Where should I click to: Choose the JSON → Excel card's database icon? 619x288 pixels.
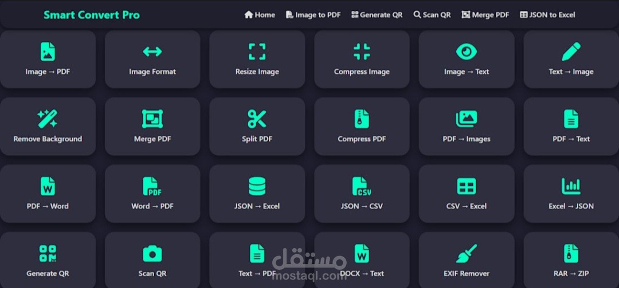coord(257,186)
